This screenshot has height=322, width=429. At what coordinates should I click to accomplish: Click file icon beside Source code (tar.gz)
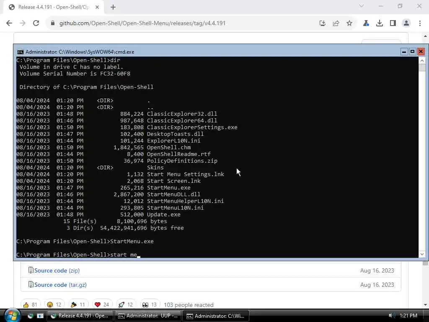click(x=31, y=285)
